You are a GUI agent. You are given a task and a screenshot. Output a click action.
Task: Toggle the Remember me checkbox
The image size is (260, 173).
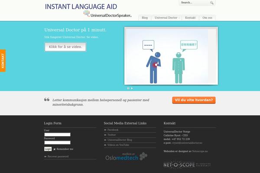55,149
